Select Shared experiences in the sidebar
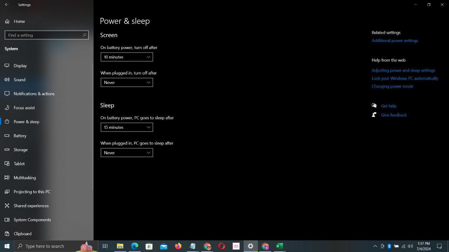Screen dimensions: 449x252 tap(47, 205)
